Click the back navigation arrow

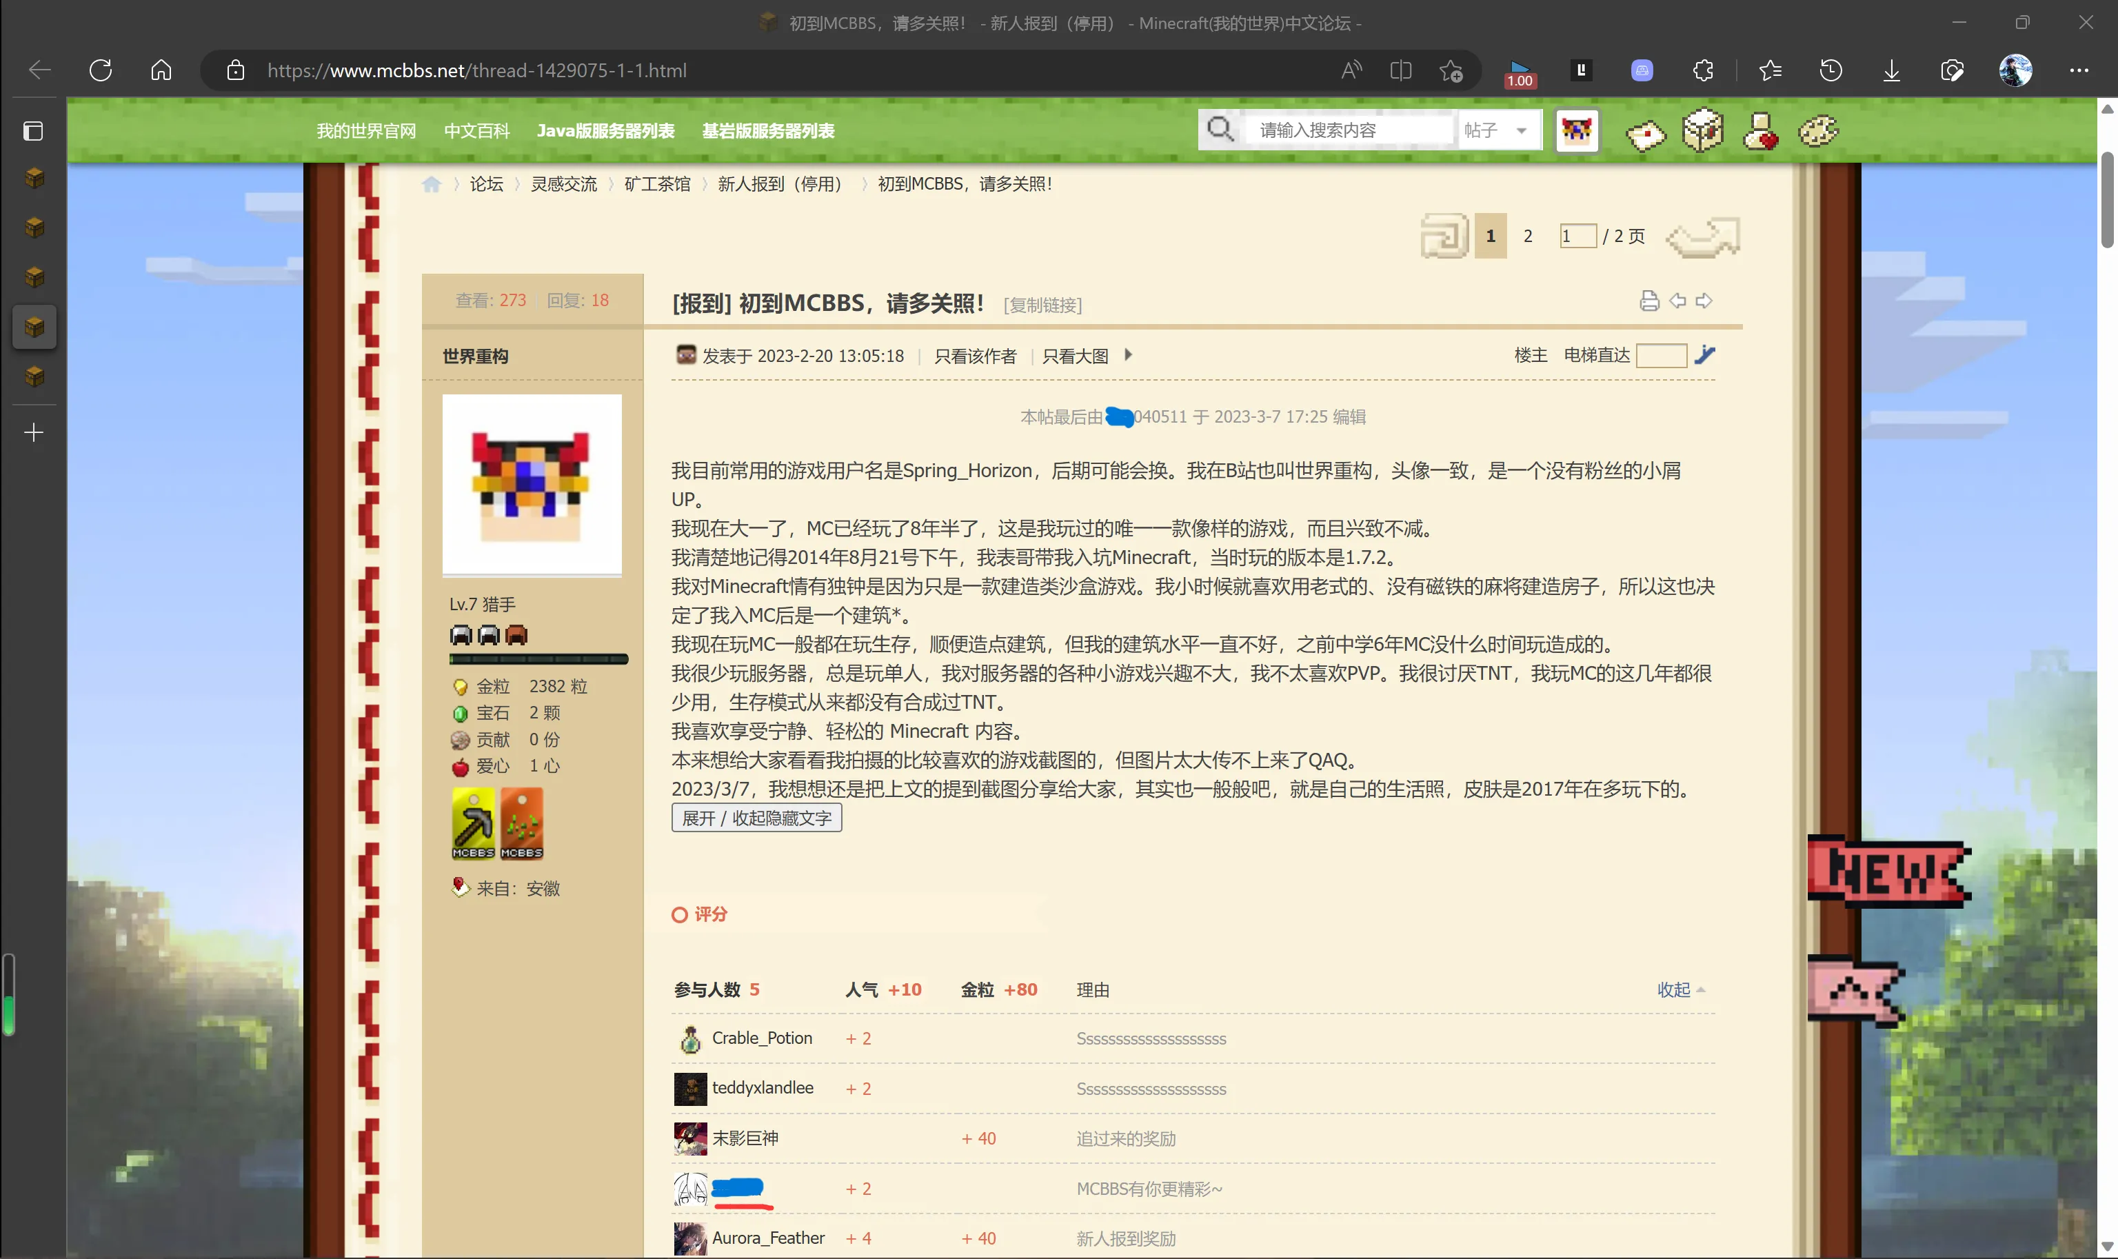click(x=40, y=70)
